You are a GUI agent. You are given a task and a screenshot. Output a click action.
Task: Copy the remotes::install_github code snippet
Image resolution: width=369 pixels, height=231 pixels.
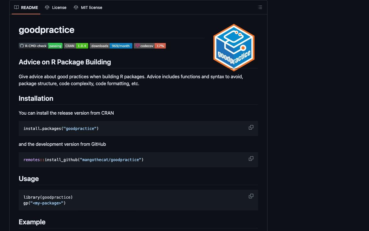click(251, 159)
